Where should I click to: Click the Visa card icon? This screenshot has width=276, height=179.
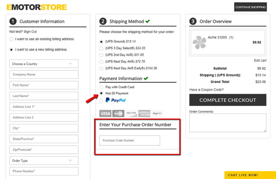[x=105, y=113]
